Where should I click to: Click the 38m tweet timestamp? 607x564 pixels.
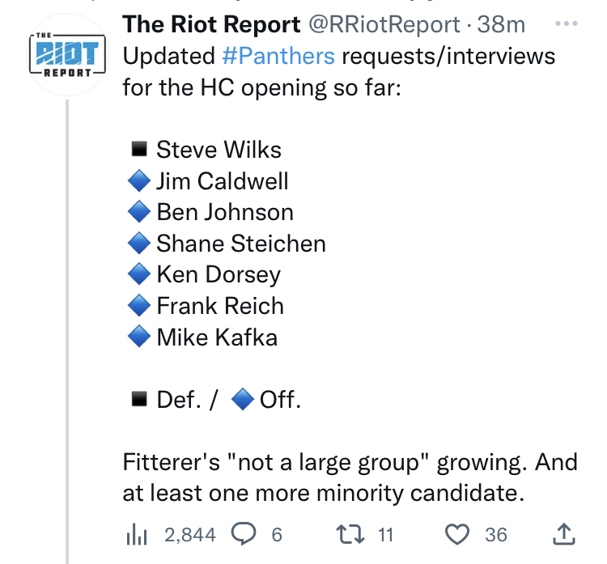(x=502, y=25)
